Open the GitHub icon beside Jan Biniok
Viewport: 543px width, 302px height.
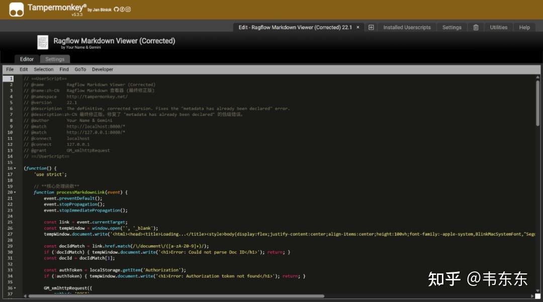click(116, 10)
